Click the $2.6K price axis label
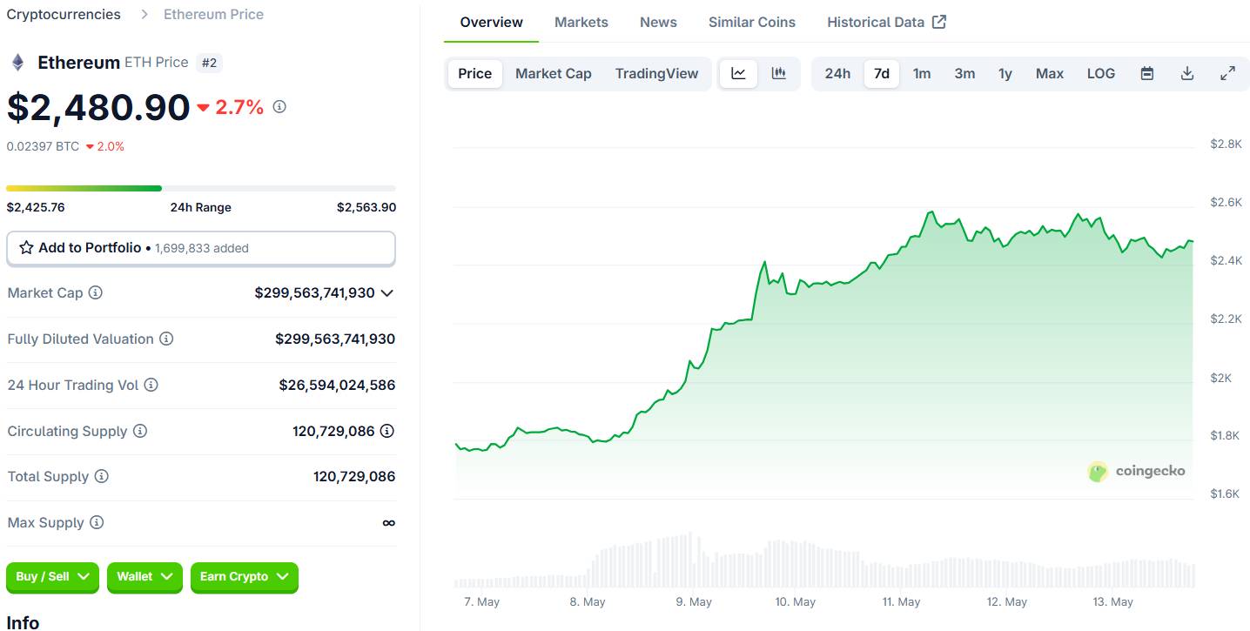The height and width of the screenshot is (631, 1250). click(x=1226, y=202)
